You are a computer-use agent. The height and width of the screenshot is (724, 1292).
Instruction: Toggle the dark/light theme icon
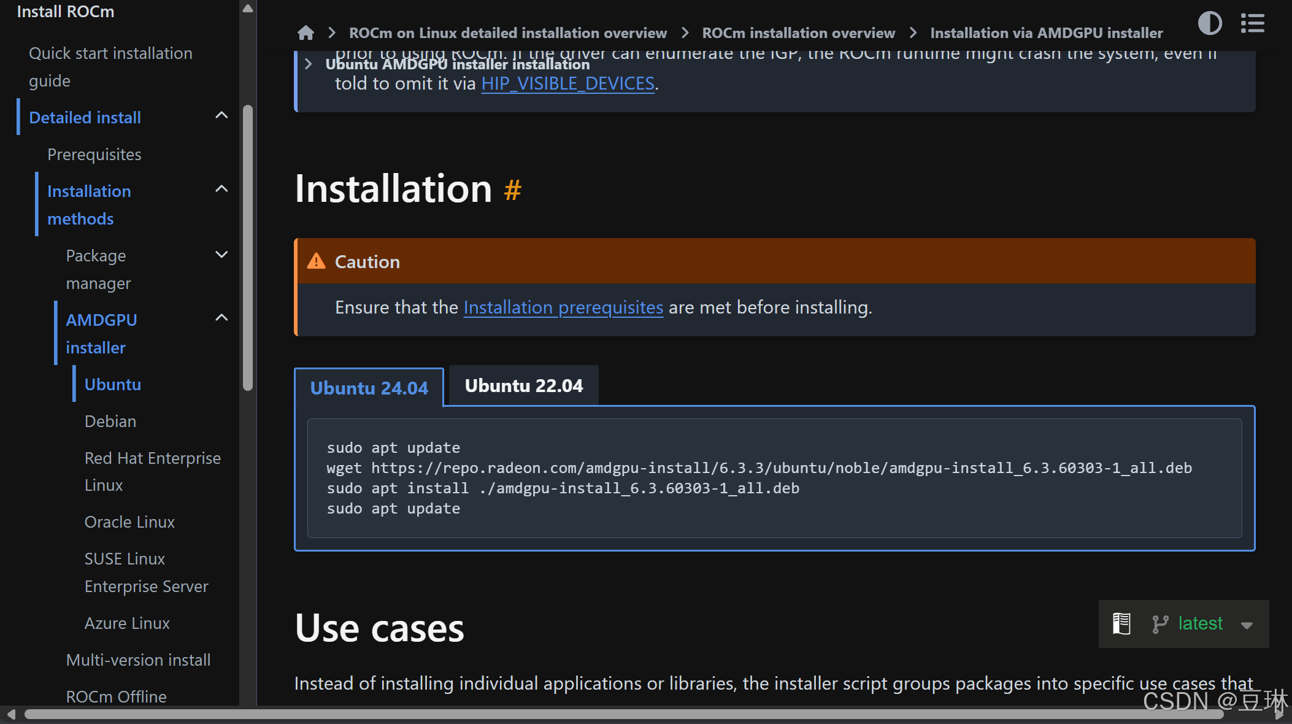tap(1209, 23)
